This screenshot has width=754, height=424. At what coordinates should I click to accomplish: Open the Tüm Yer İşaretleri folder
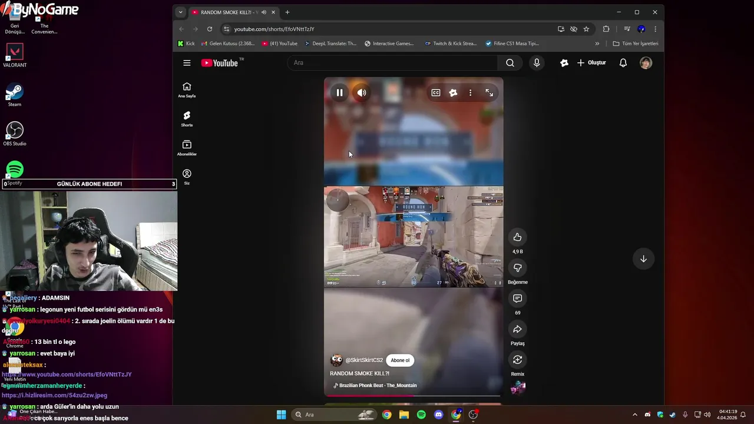[x=636, y=44]
